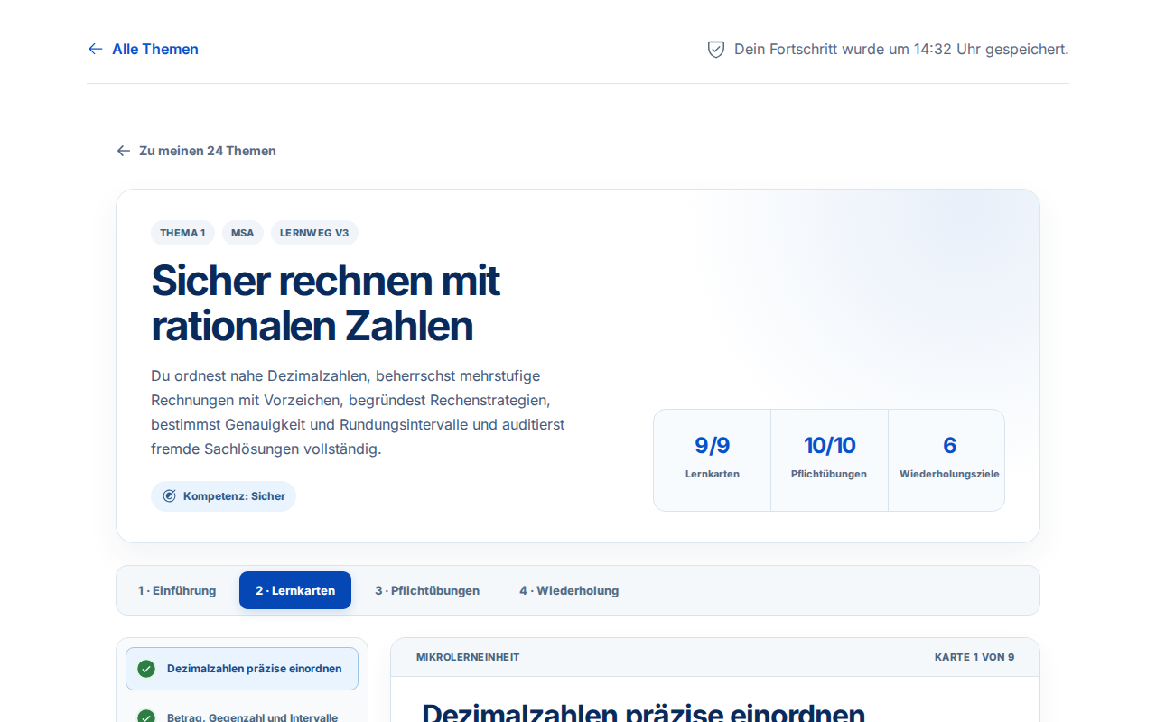Viewport: 1156px width, 722px height.
Task: Open the Zu meinen 24 Themen link
Action: click(196, 151)
